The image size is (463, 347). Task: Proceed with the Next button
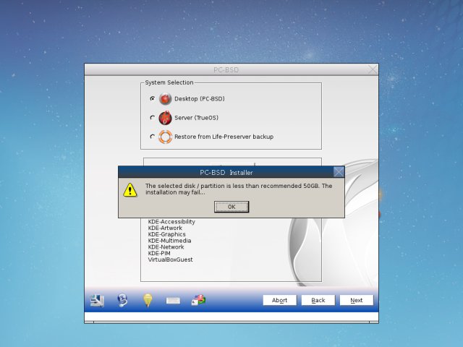pyautogui.click(x=357, y=300)
